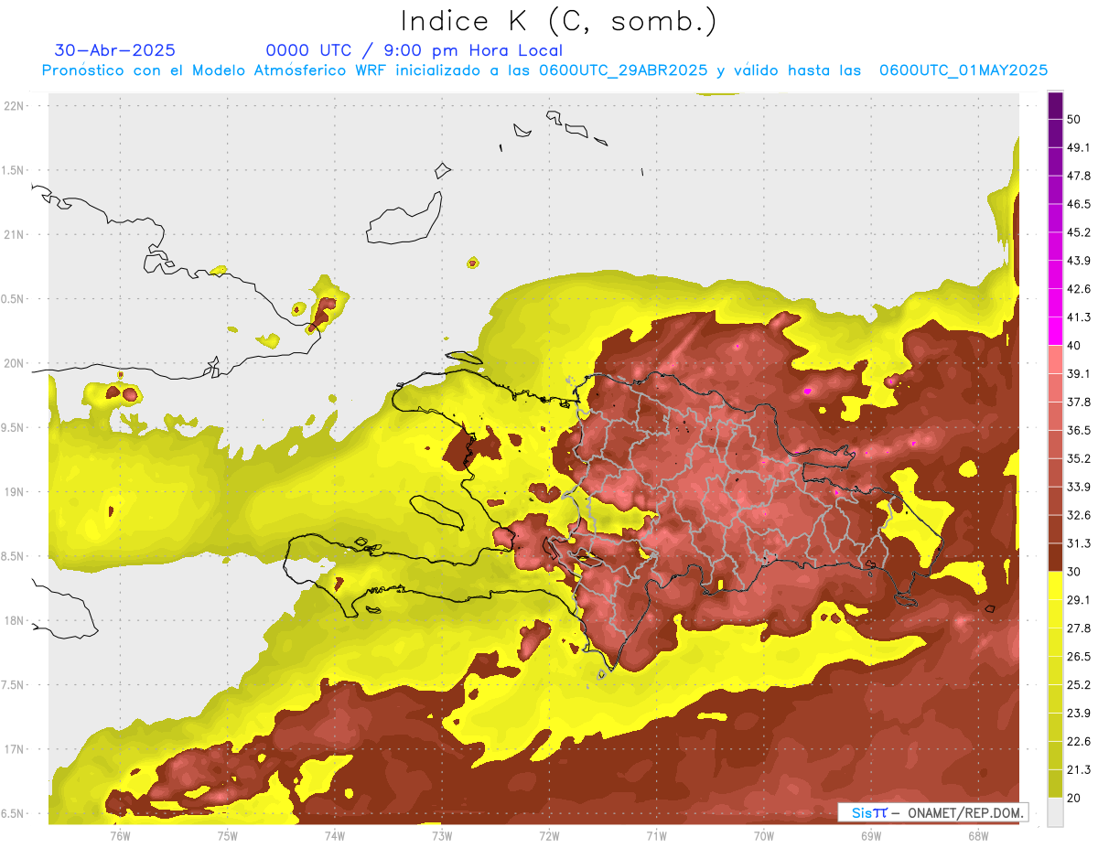
Task: Click the longitude axis label '70W'
Action: pyautogui.click(x=764, y=836)
